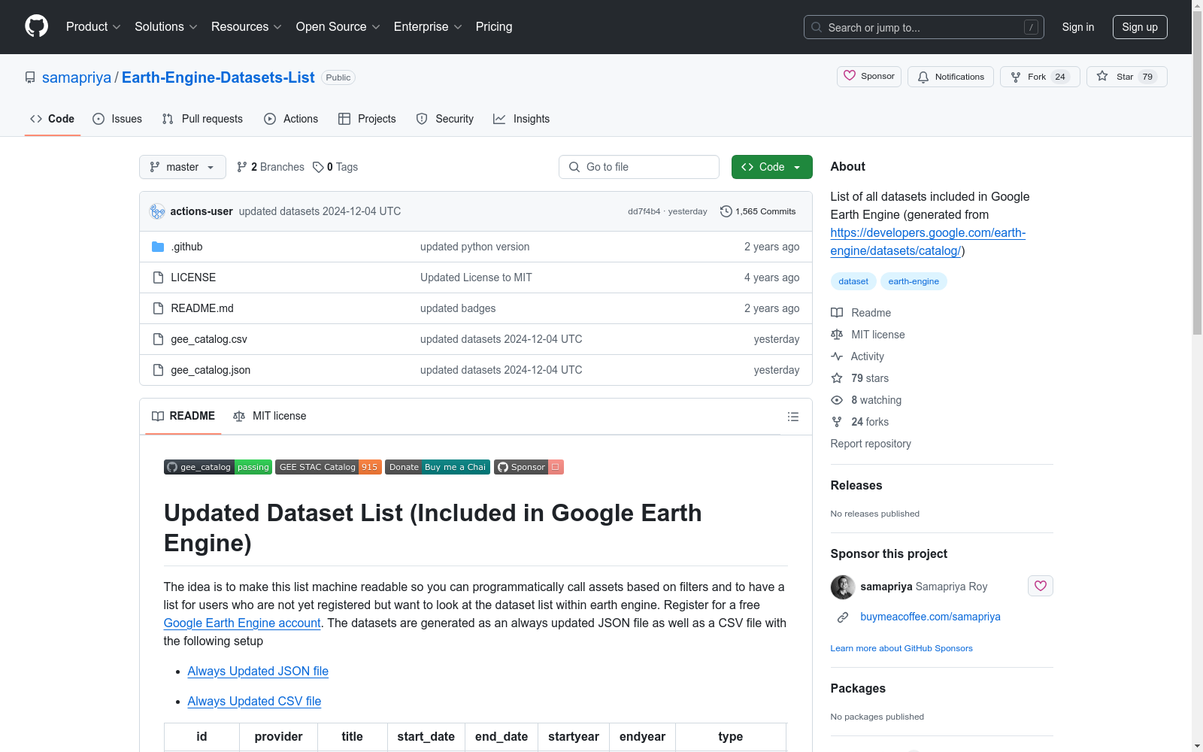Click the bell icon in Notifications
The image size is (1203, 752).
pyautogui.click(x=923, y=77)
